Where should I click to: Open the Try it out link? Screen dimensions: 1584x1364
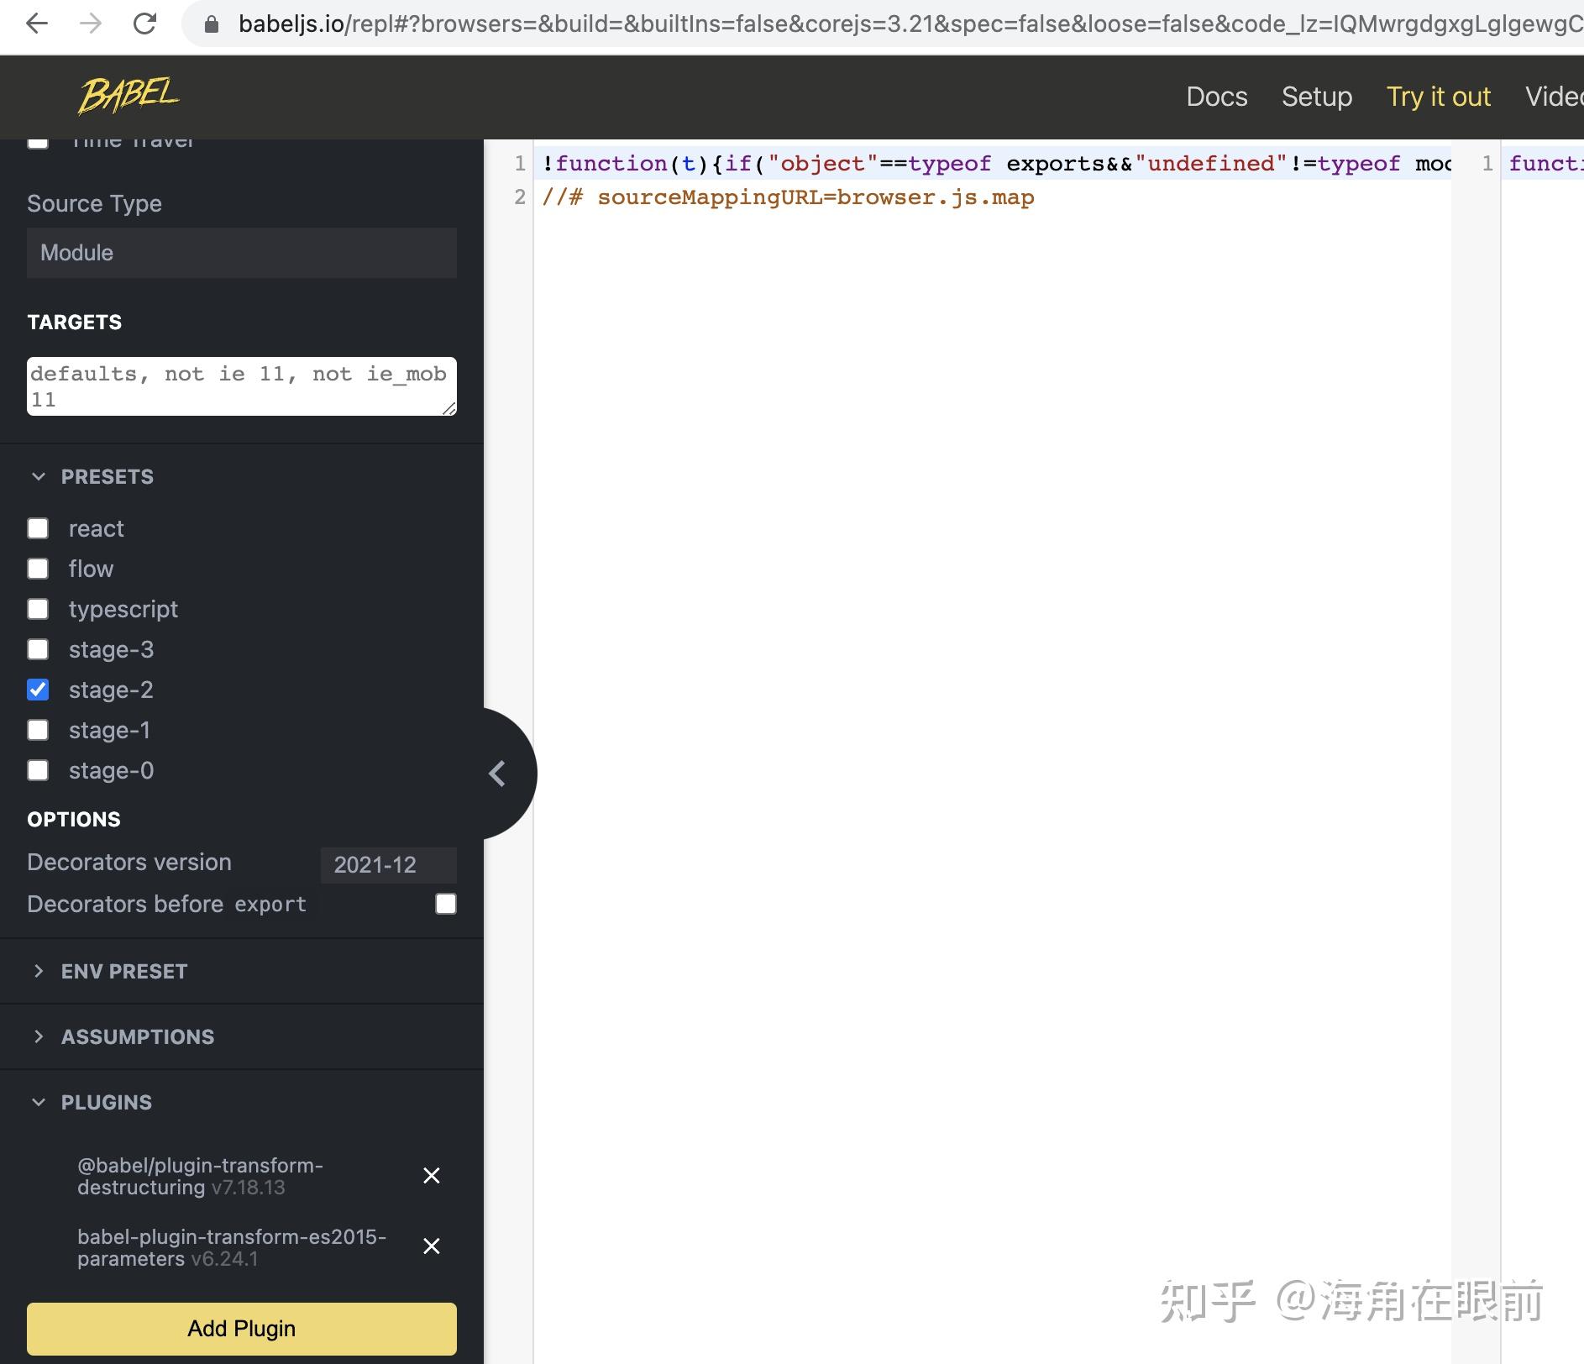tap(1438, 97)
